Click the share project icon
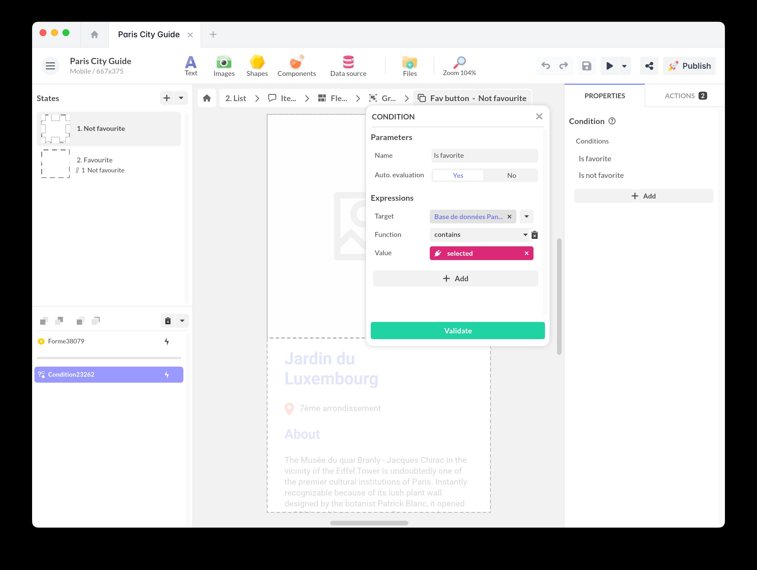The width and height of the screenshot is (757, 570). pyautogui.click(x=649, y=66)
